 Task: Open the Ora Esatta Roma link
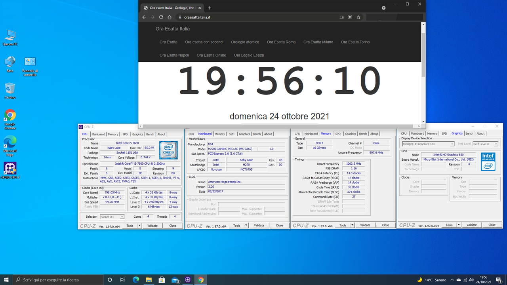point(281,42)
